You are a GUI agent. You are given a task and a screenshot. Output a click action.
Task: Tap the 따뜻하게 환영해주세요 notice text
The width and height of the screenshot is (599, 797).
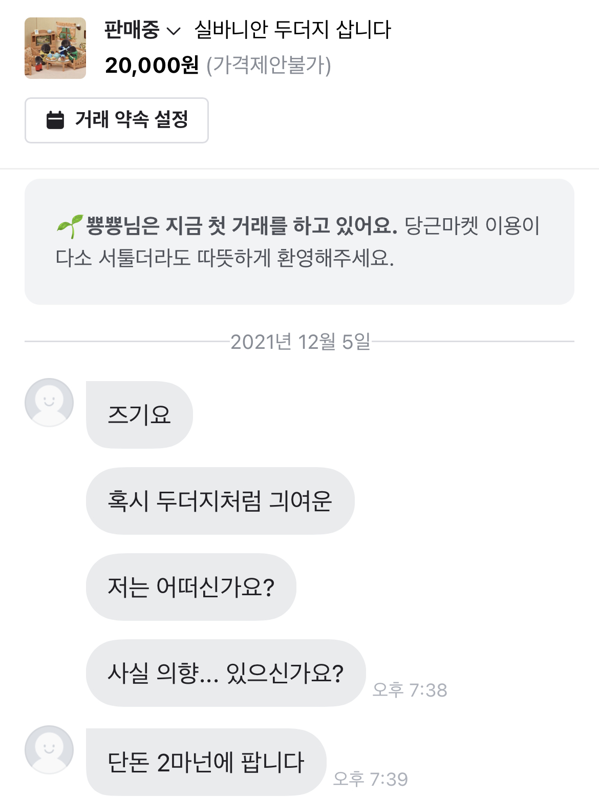coord(225,258)
